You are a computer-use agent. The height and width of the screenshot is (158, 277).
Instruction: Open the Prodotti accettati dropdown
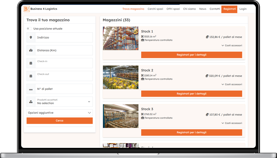[x=64, y=102]
